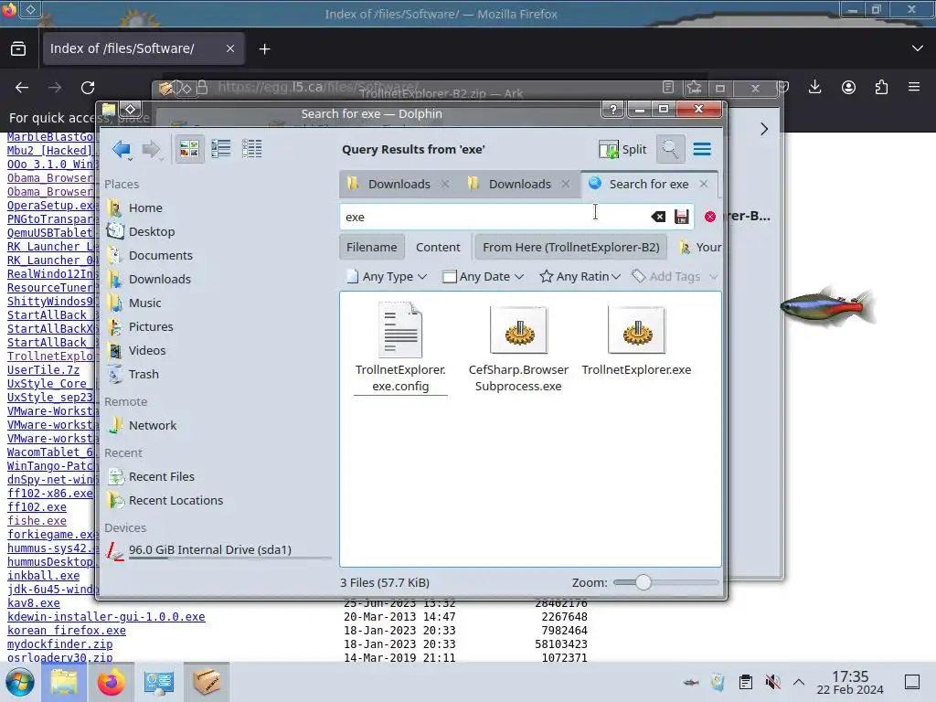Click Dolphin title bar help button
936x702 pixels.
(x=613, y=110)
